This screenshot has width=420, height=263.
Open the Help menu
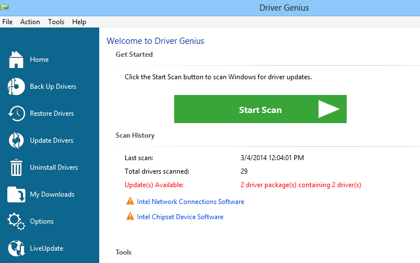click(x=79, y=22)
